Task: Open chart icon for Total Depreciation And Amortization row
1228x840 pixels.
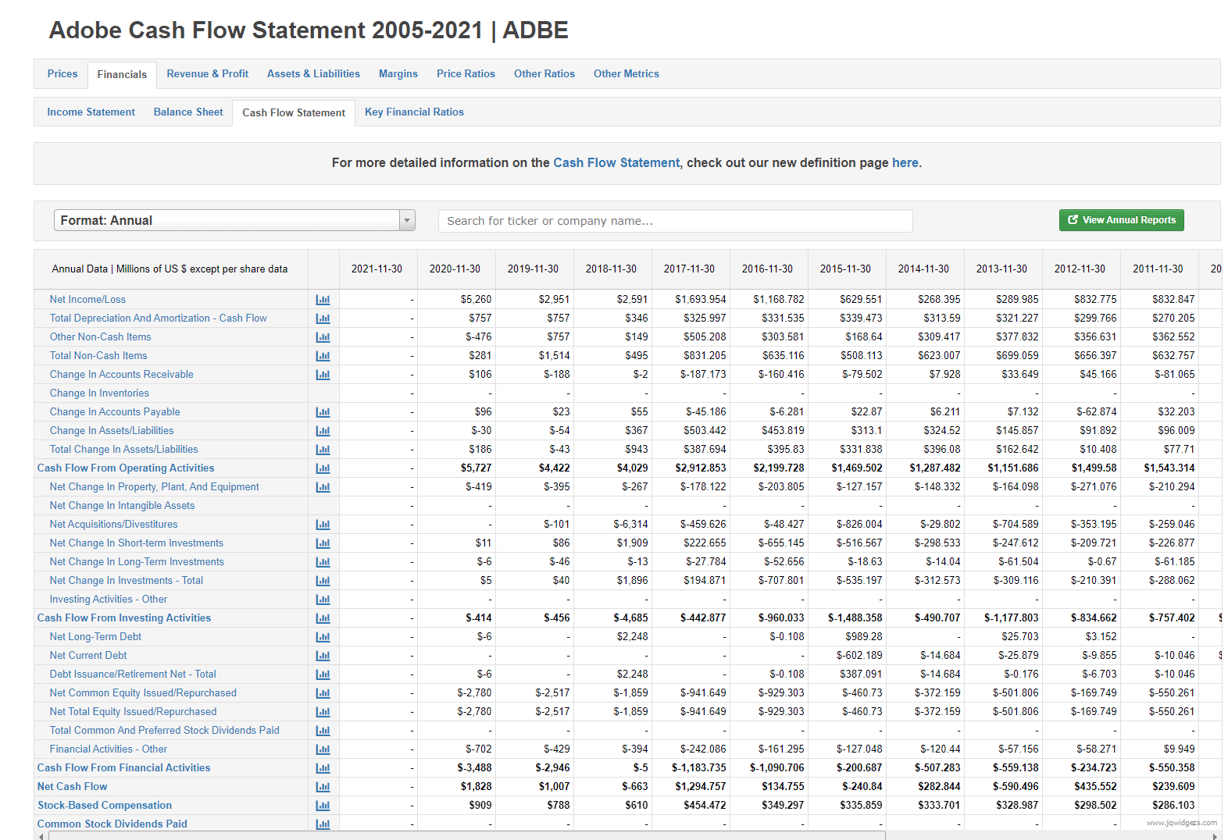Action: tap(323, 319)
